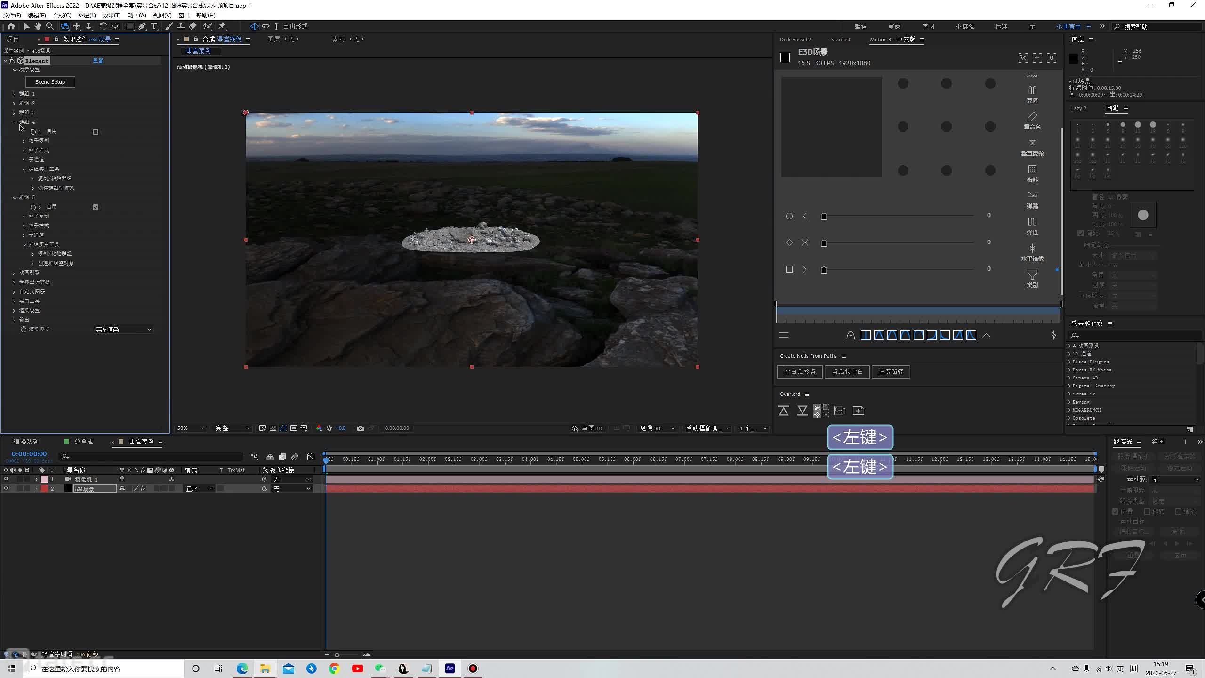
Task: Open the 文件(F) menu
Action: tap(12, 15)
